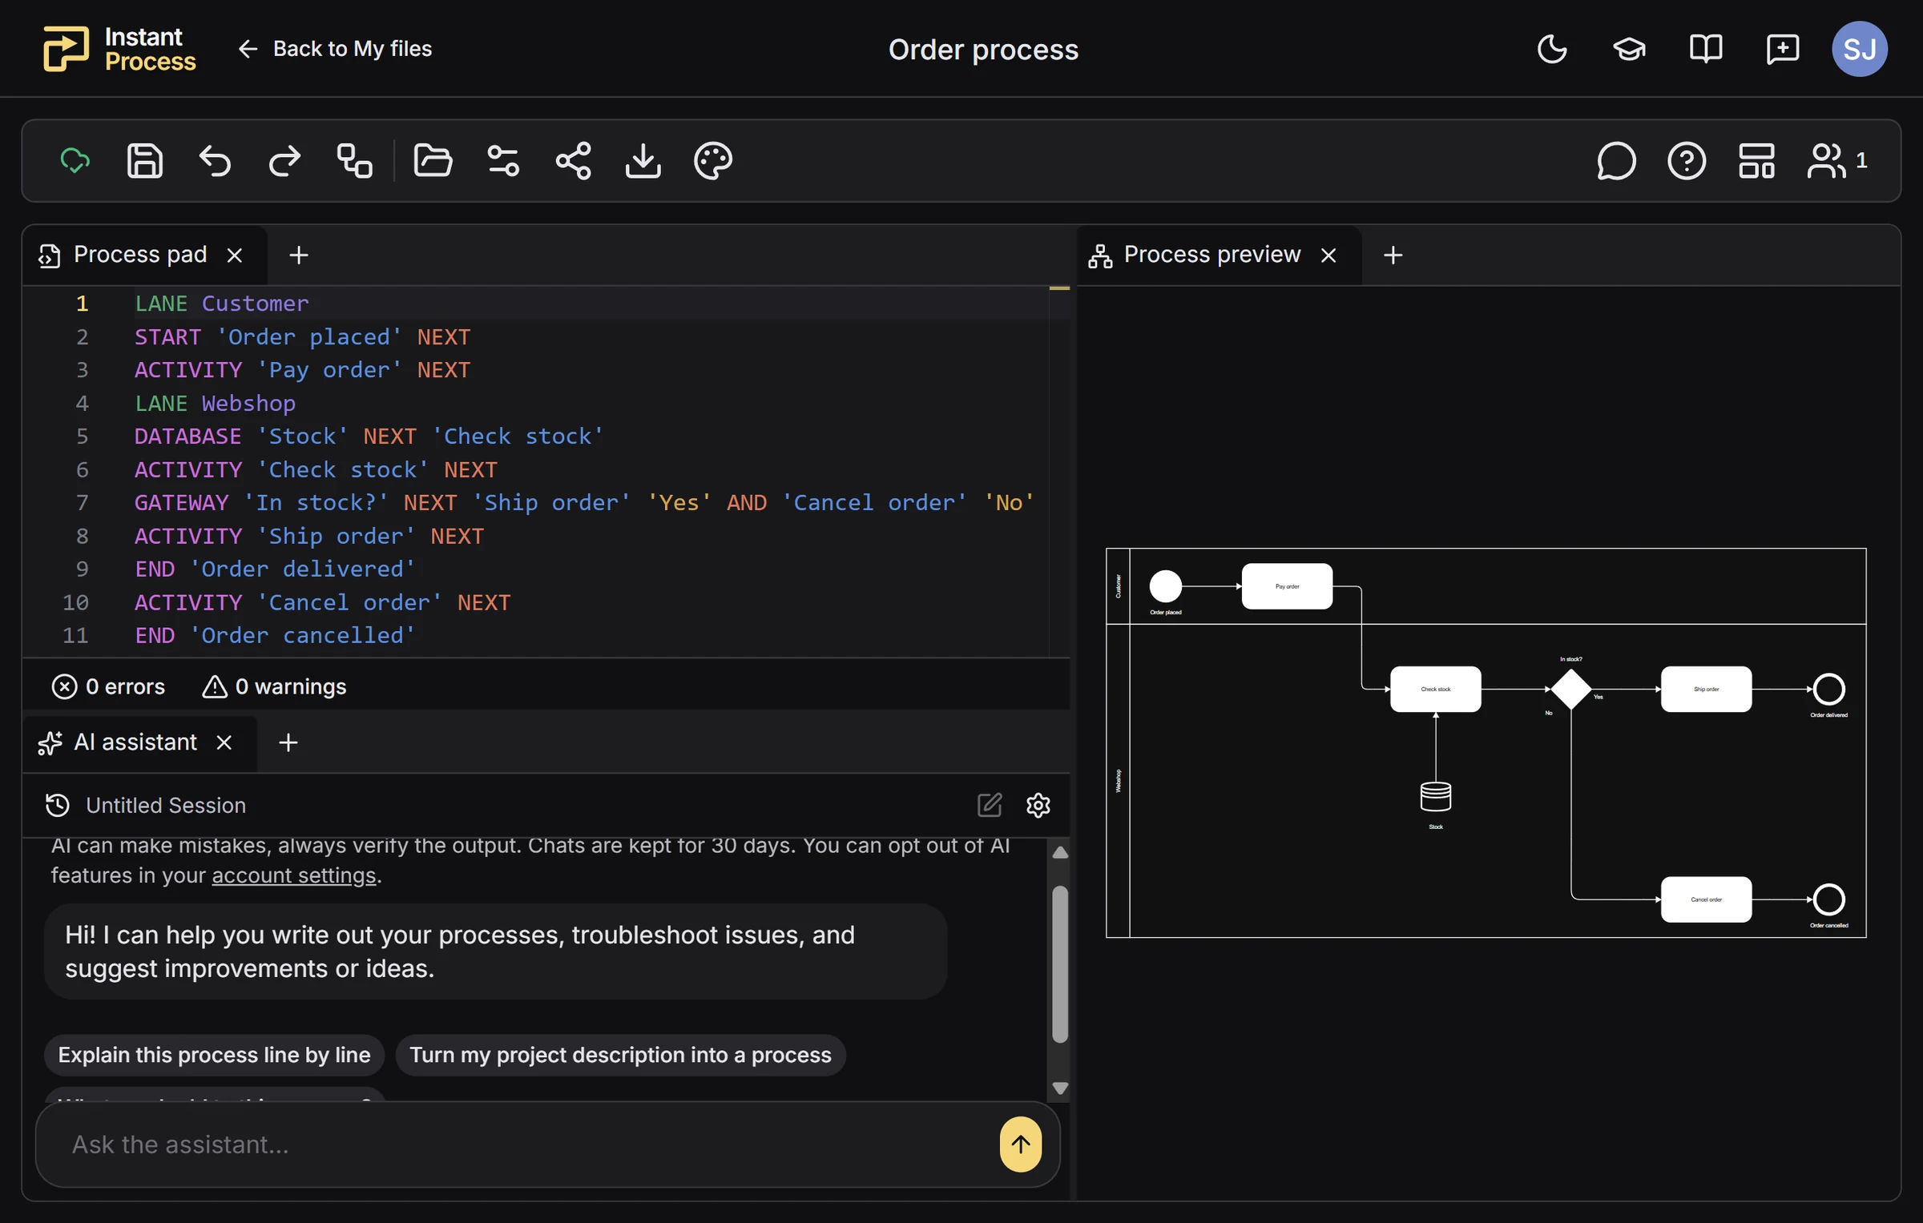The image size is (1923, 1223).
Task: Toggle dark mode moon icon
Action: point(1552,49)
